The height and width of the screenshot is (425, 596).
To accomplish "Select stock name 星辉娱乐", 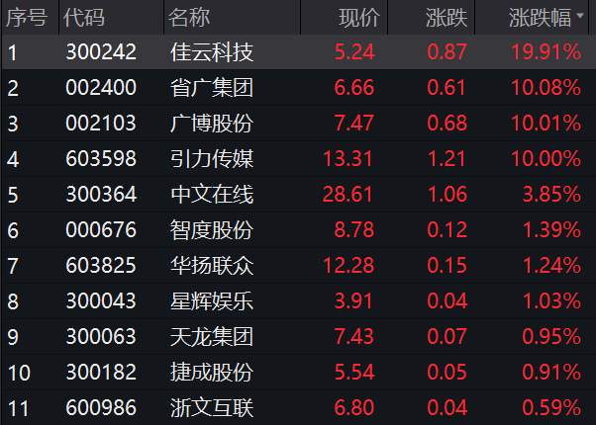I will tap(212, 300).
